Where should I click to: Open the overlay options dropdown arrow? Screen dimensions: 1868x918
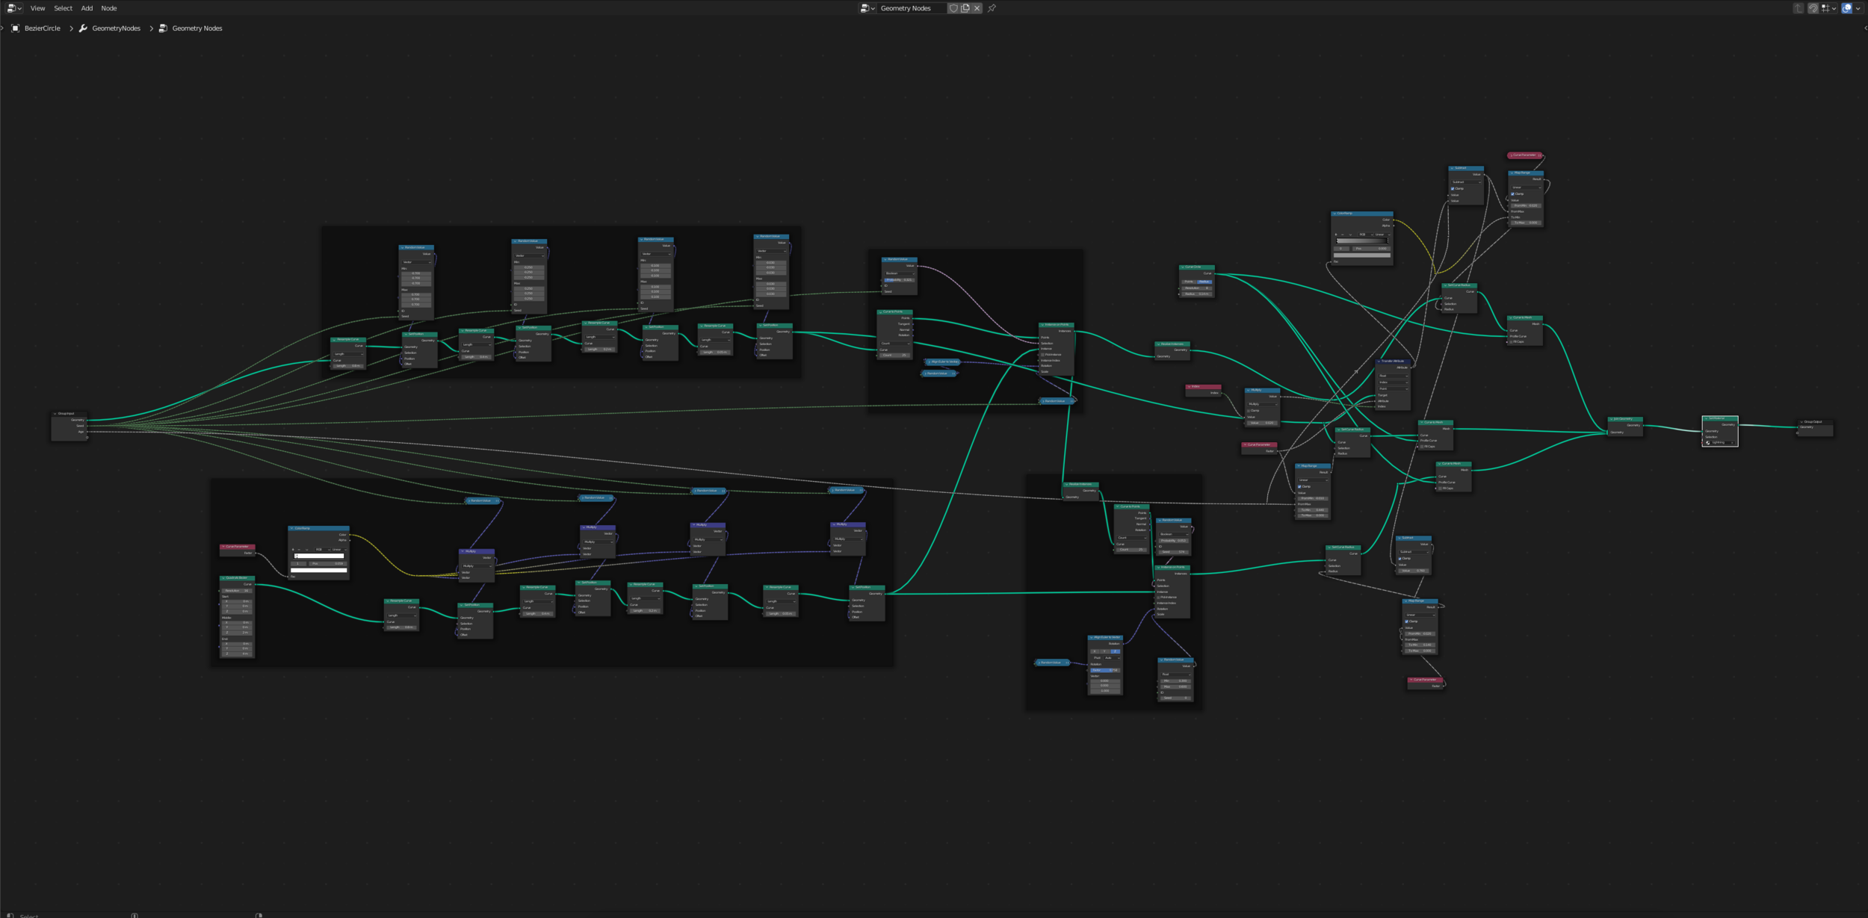point(1858,8)
